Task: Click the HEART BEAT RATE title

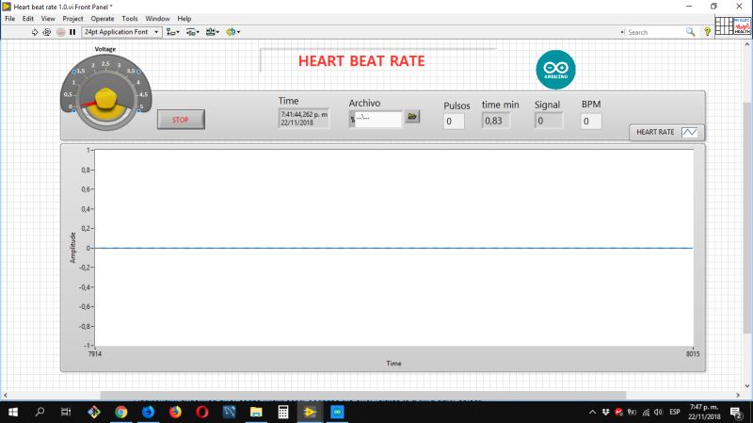Action: coord(361,61)
